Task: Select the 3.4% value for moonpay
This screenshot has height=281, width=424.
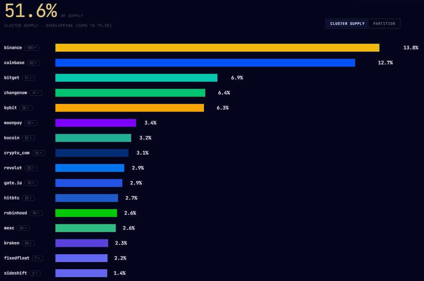Action: click(150, 123)
